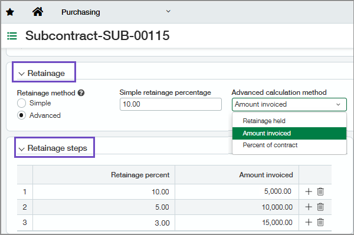Open the green list menu icon
Image resolution: width=354 pixels, height=235 pixels.
[12, 36]
